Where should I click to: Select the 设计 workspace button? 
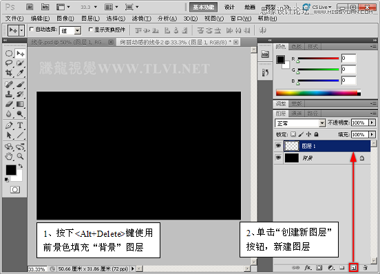(229, 7)
